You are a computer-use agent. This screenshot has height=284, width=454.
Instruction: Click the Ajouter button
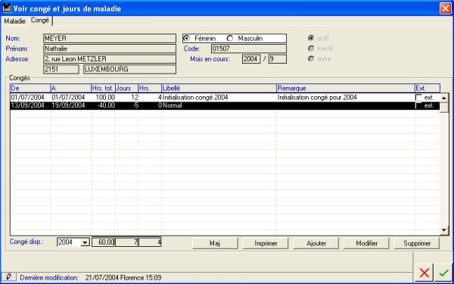click(316, 243)
